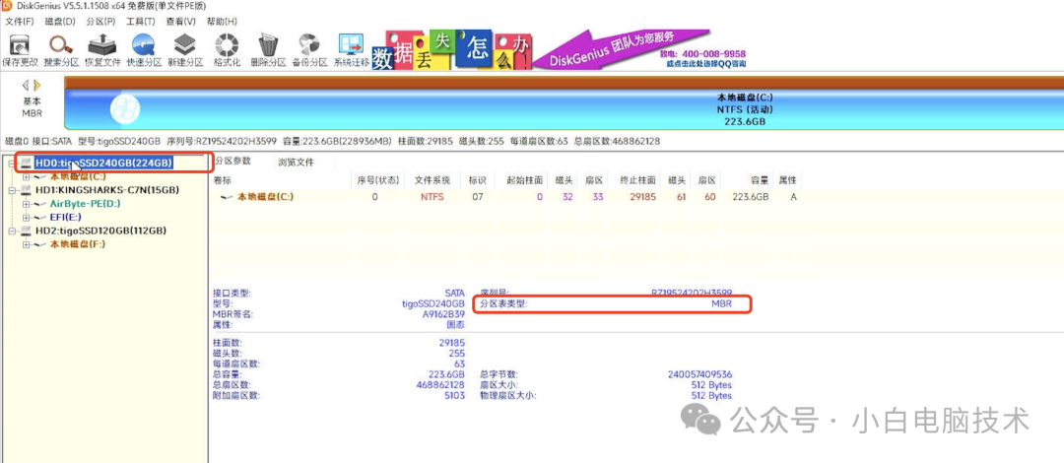Click MBR signature value A9162B39
This screenshot has height=463, width=1064.
(443, 314)
